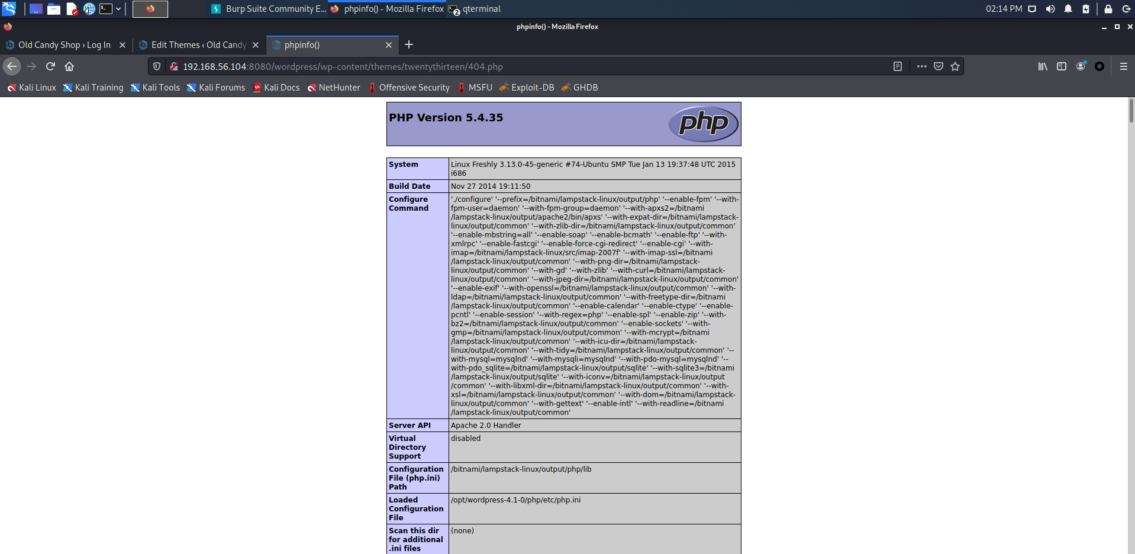Open Kali application menu dragon icon
This screenshot has width=1135, height=554.
(x=9, y=8)
